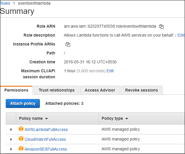Click the Attach policy button
185x154 pixels.
coord(23,103)
